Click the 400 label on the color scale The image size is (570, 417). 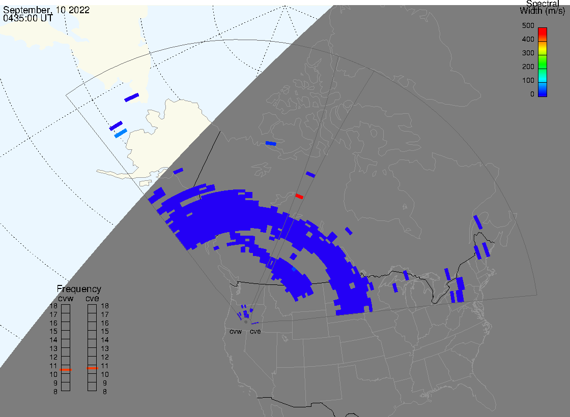pyautogui.click(x=528, y=39)
